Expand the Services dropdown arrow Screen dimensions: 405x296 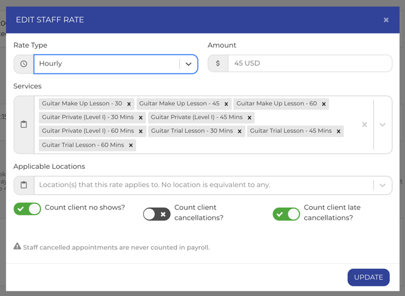(383, 125)
